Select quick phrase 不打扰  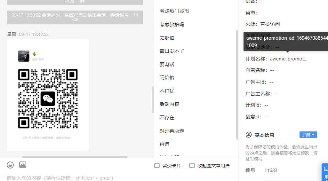pyautogui.click(x=167, y=91)
